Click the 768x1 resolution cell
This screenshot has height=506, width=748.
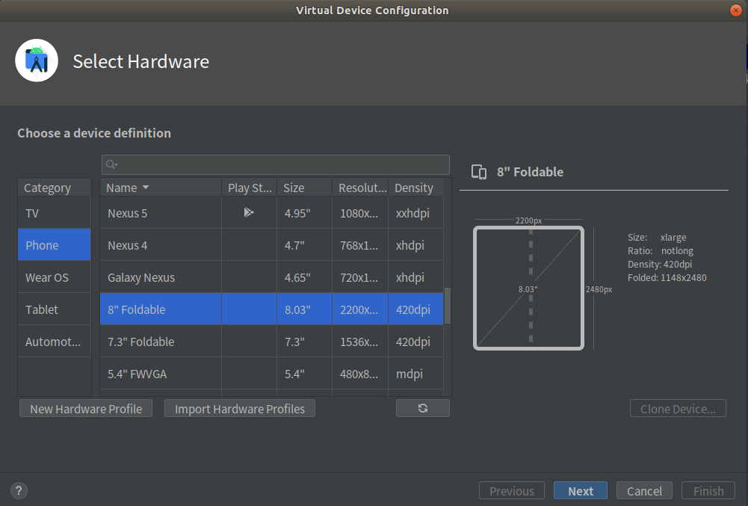point(360,245)
